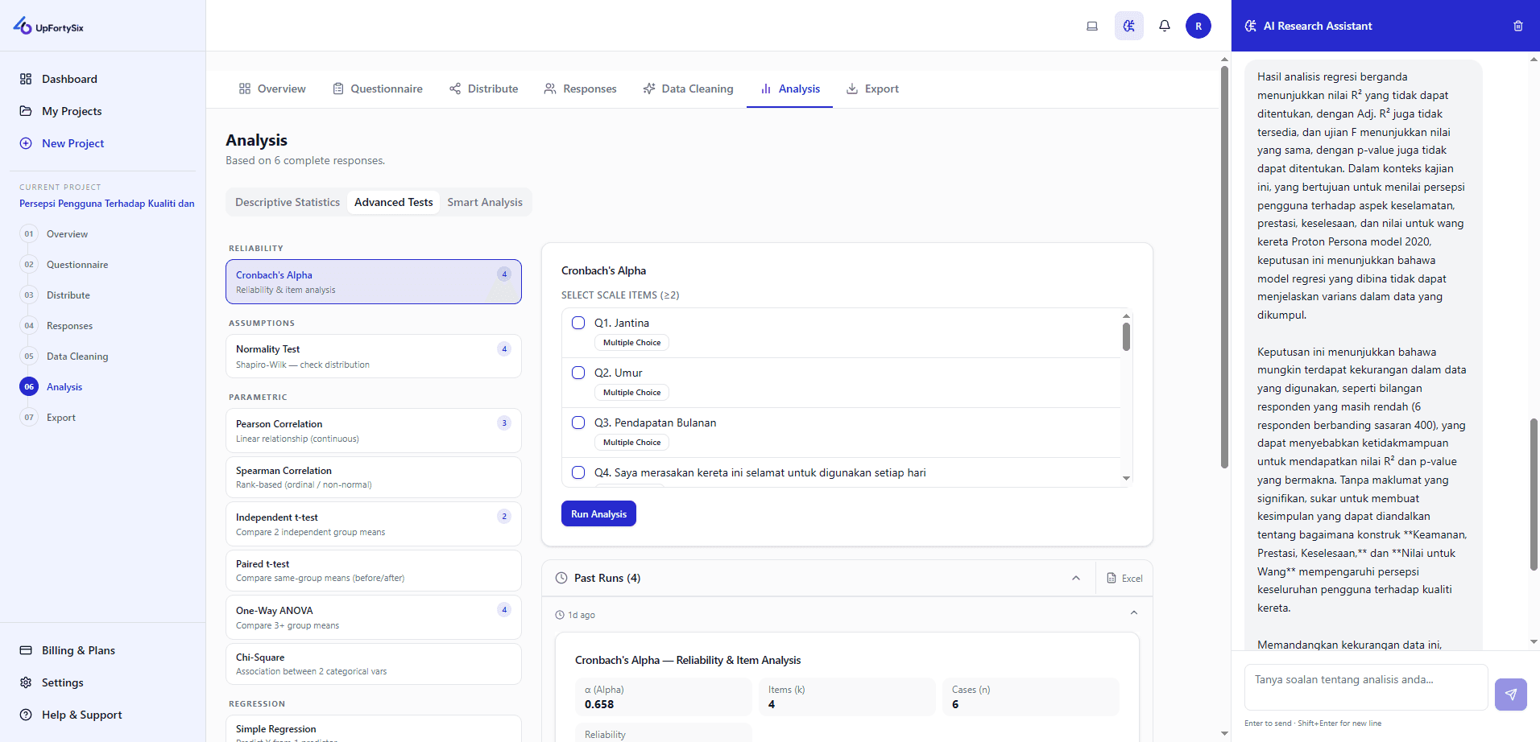Select Normality Test
This screenshot has height=742, width=1540.
pyautogui.click(x=374, y=356)
